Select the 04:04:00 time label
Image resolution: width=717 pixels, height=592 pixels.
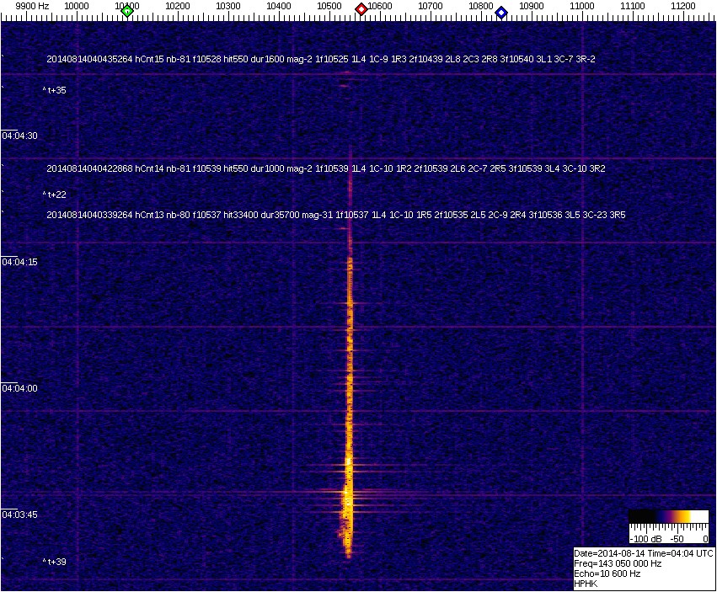(x=19, y=388)
